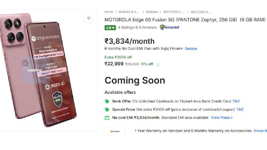Open Details for the Bajaj Finserv EMI plan

pyautogui.click(x=191, y=49)
